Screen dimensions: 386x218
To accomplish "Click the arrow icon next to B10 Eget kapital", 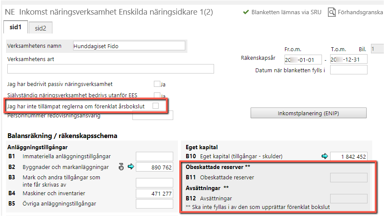I will click(x=325, y=156).
